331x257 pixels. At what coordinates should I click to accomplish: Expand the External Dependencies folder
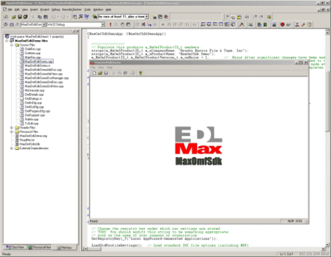tap(11, 148)
